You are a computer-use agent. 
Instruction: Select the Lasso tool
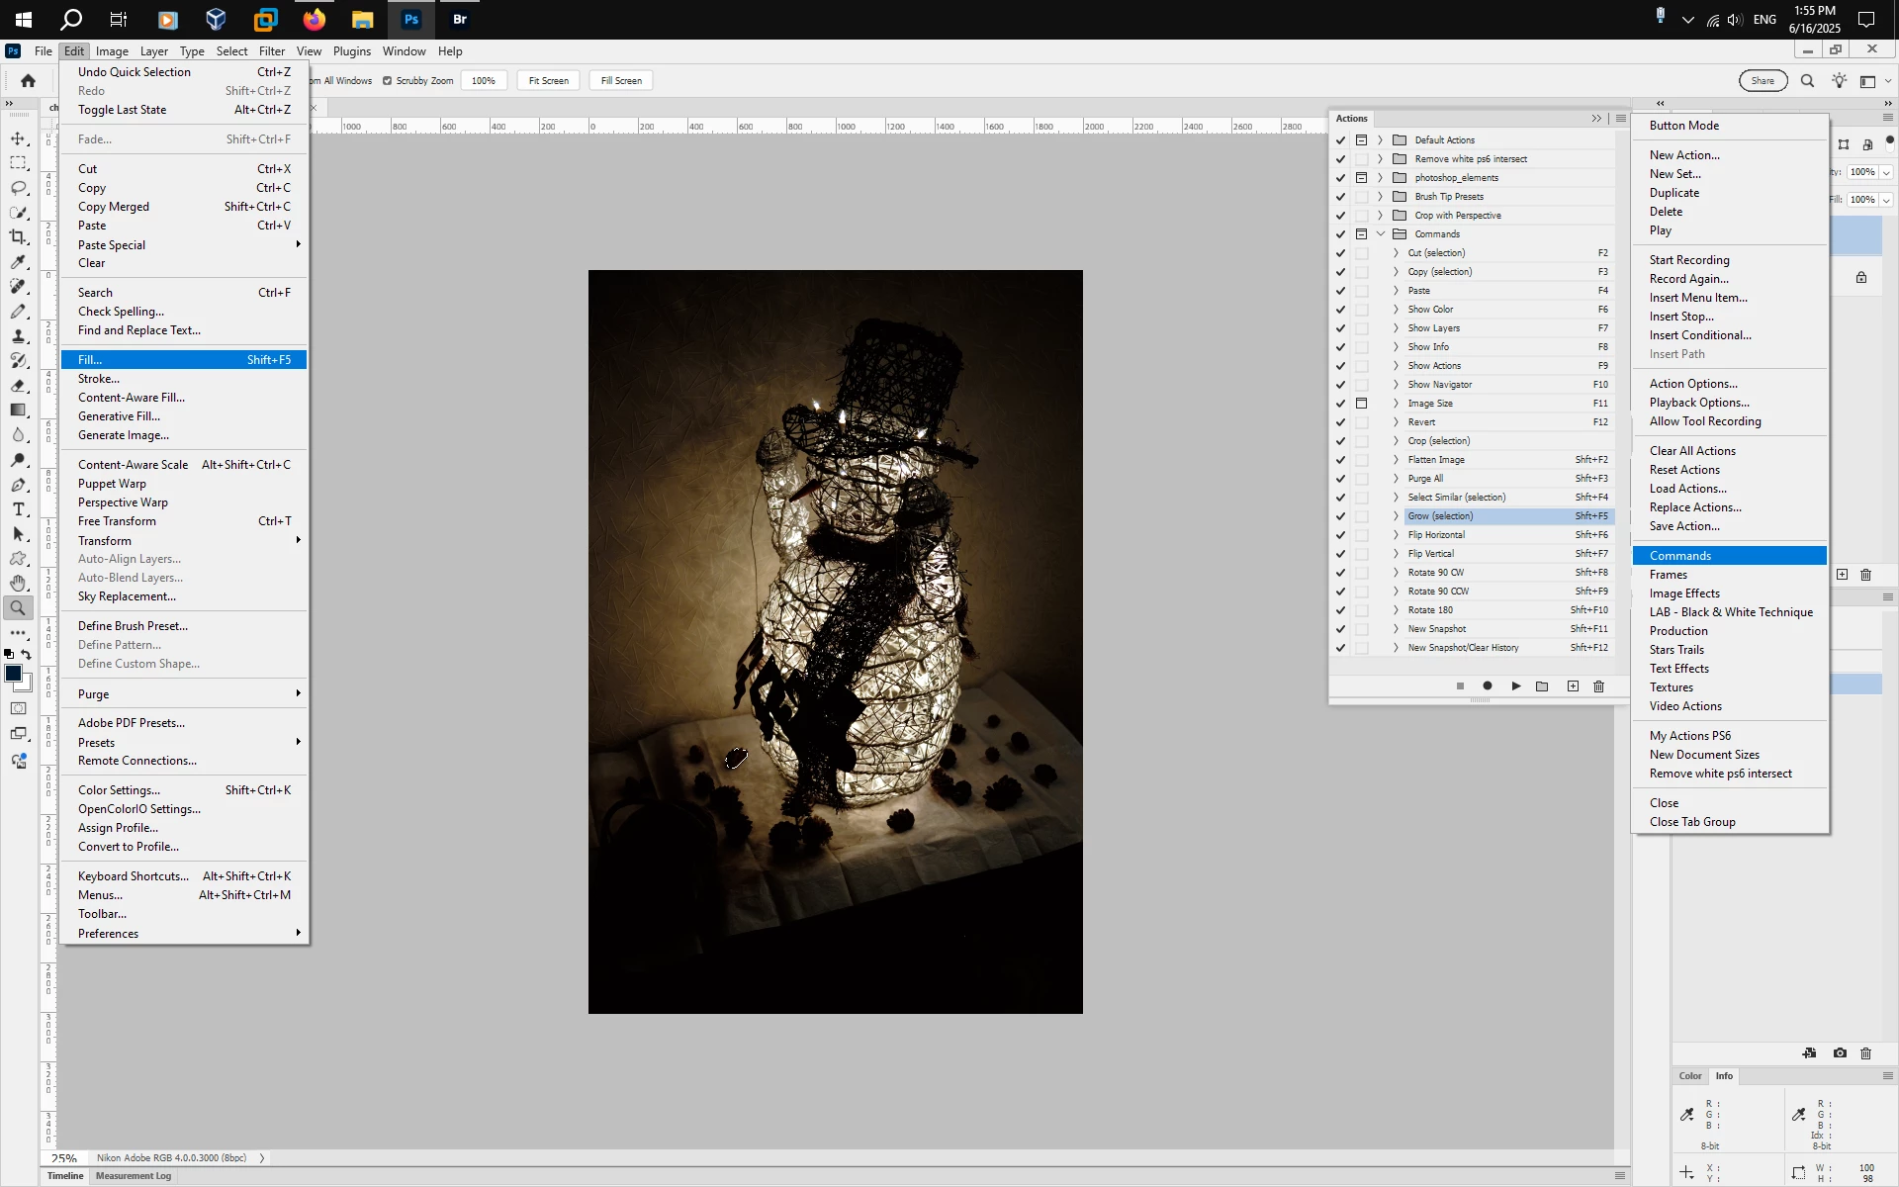pos(18,188)
